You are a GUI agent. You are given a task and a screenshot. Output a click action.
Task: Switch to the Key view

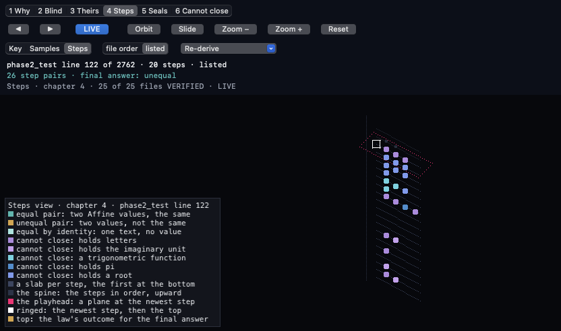[x=16, y=48]
